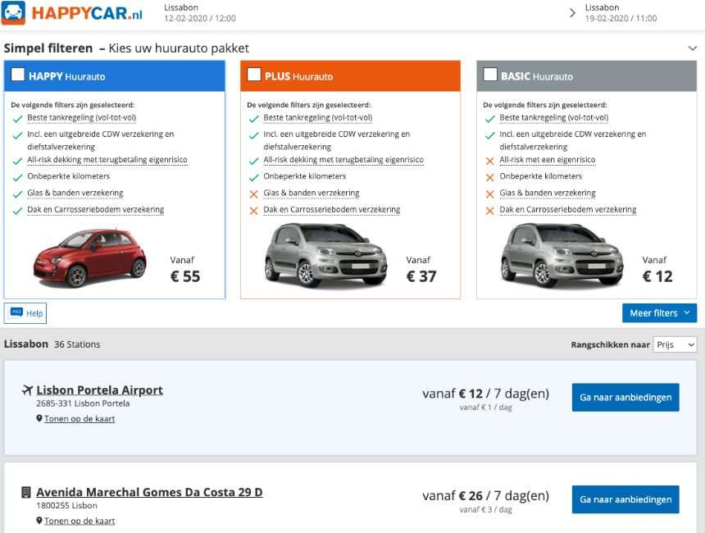705x533 pixels.
Task: Click BASIC 'All-risk met een eigenrisico' text
Action: (547, 160)
